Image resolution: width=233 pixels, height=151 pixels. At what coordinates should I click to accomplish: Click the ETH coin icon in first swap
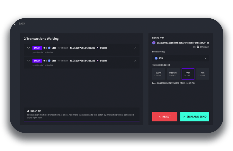coord(49,48)
